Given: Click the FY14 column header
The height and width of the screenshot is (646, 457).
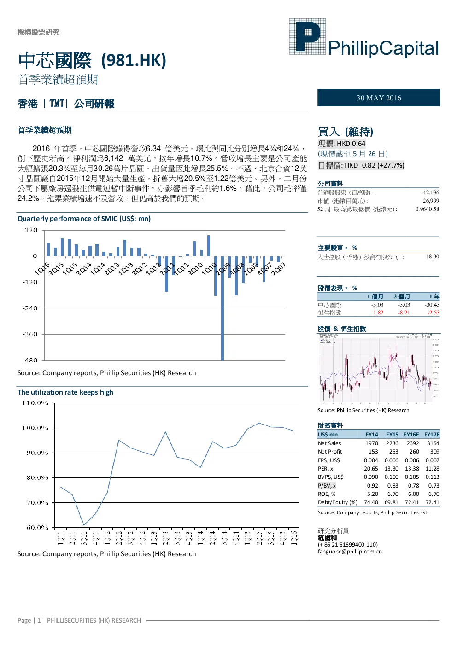Looking at the screenshot, I should [x=372, y=435].
